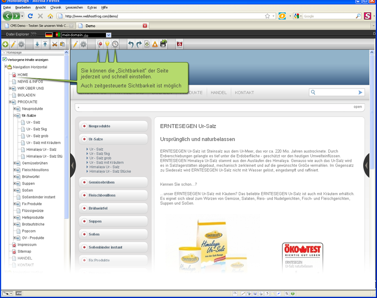The image size is (377, 298).
Task: Click the floppy disk save icon with green arrow
Action: (163, 44)
